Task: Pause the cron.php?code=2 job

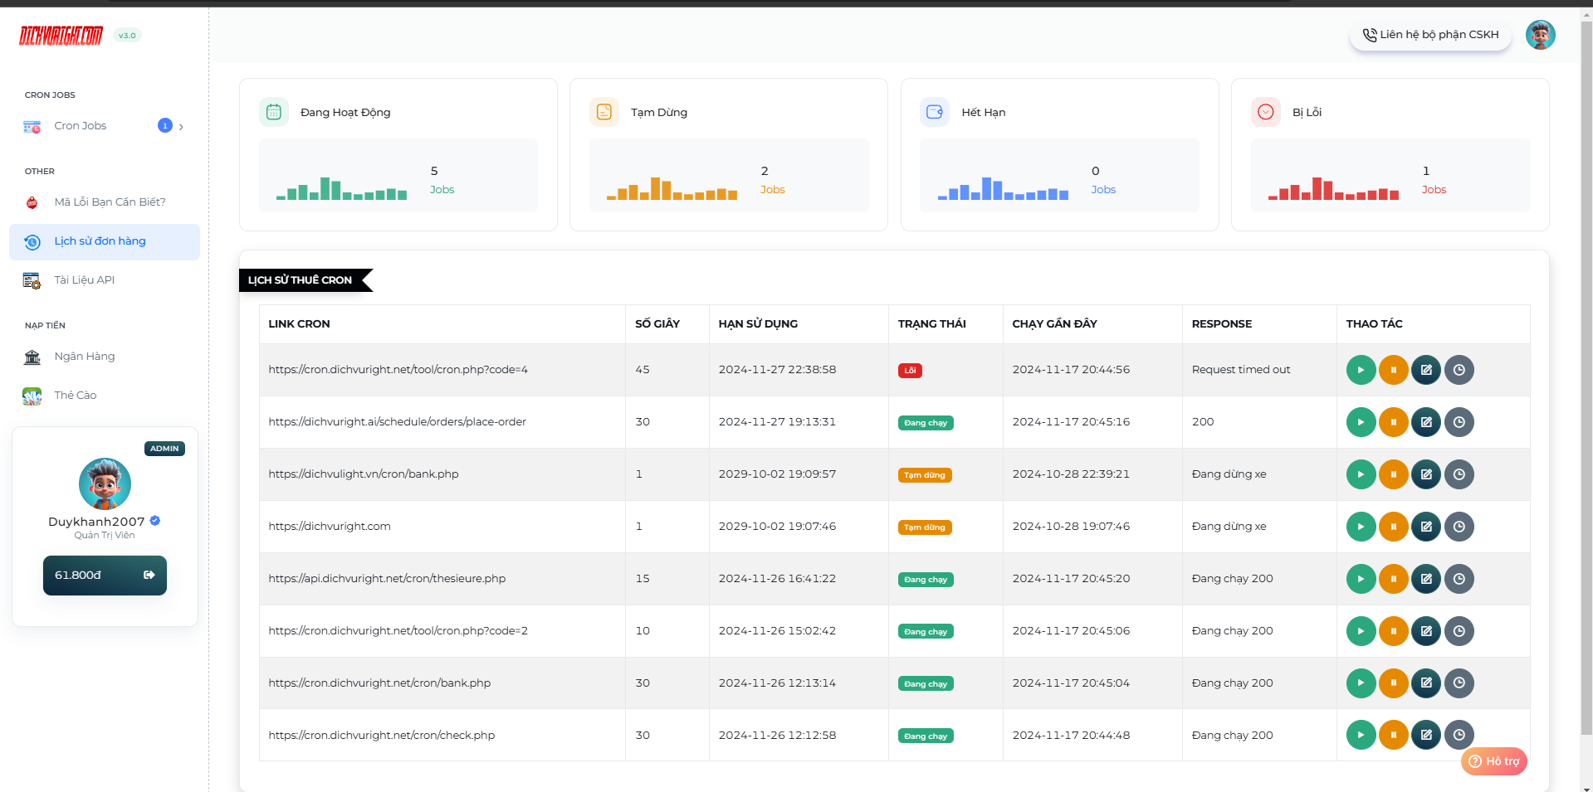Action: click(1393, 631)
